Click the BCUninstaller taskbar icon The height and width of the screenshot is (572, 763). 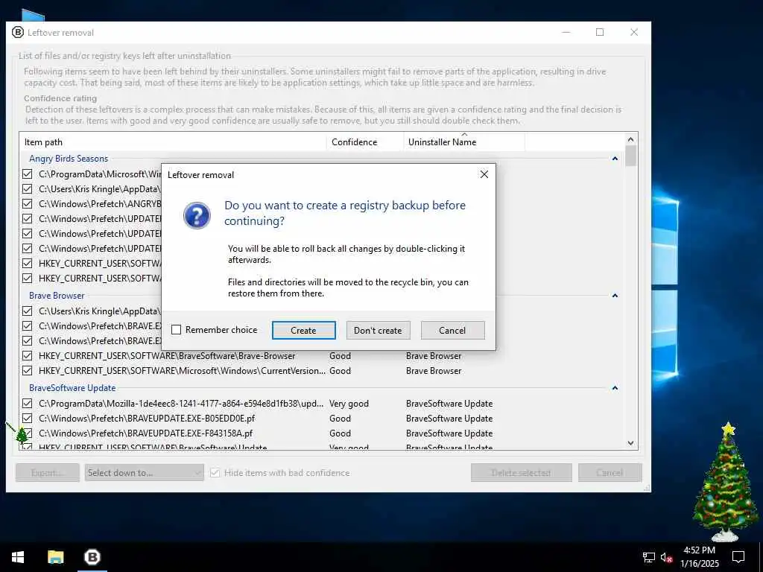92,557
